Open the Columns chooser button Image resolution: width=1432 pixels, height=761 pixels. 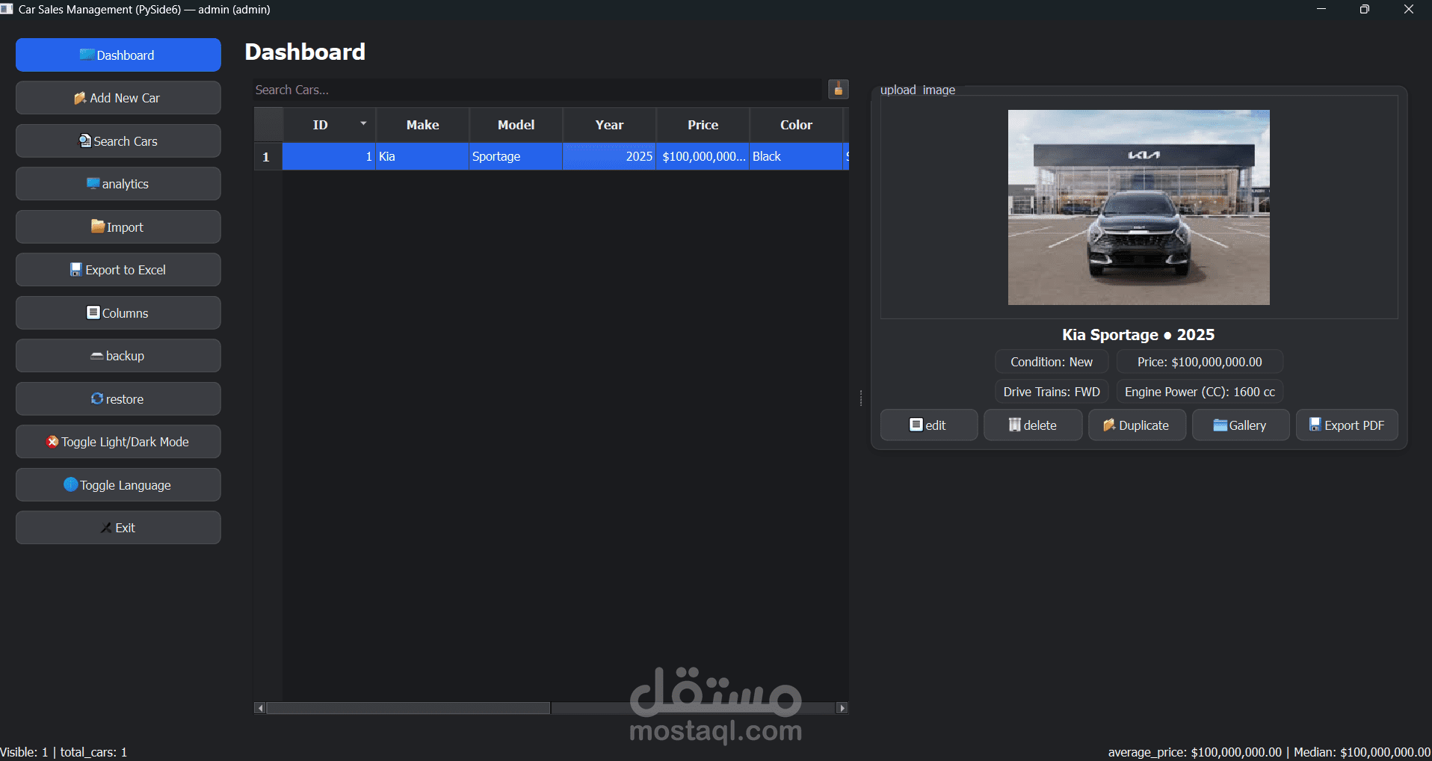[118, 313]
